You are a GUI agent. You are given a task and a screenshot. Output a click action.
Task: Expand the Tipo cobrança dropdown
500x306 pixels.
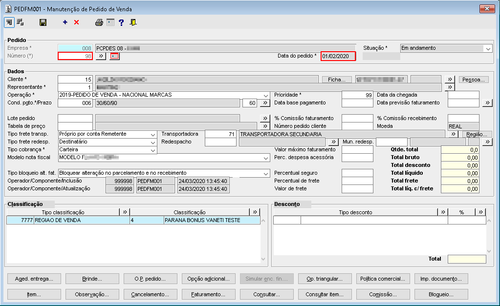(x=153, y=150)
